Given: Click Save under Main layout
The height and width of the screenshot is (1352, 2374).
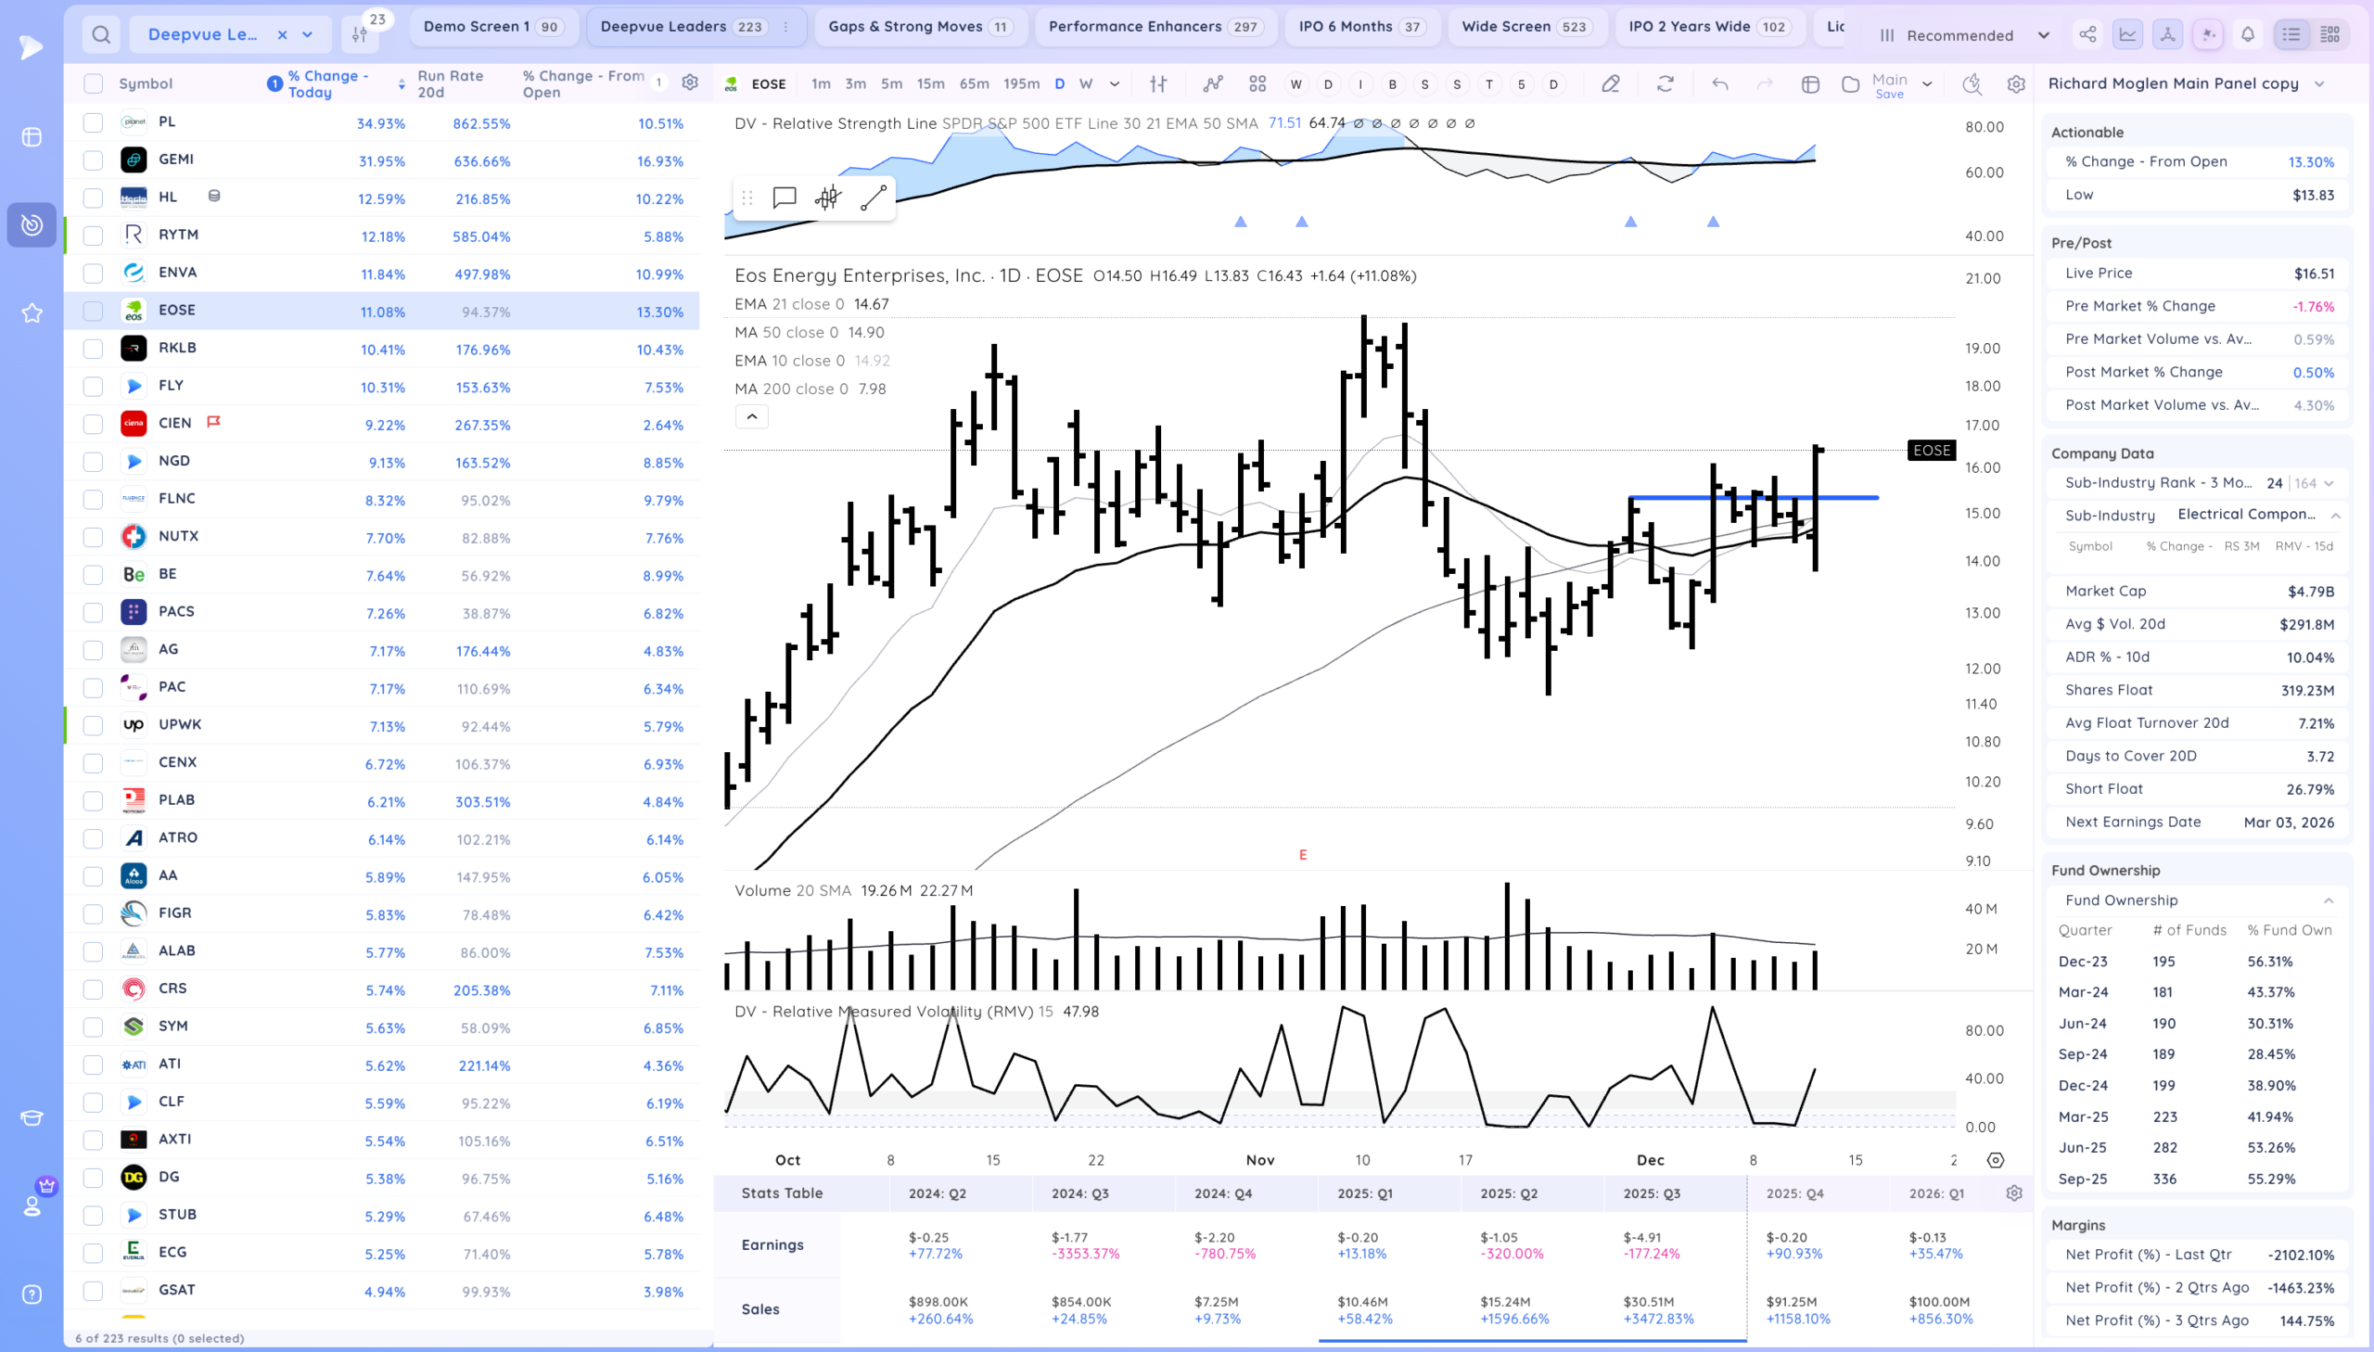Looking at the screenshot, I should point(1888,95).
